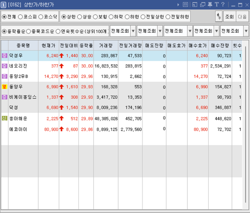Sort by the 전일대비 column header
250x213 pixels.
tap(69, 45)
